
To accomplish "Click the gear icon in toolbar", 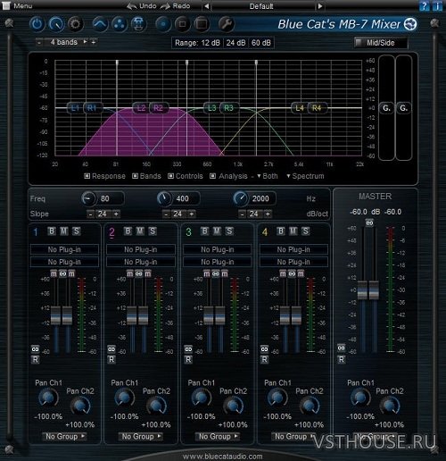I will (75, 24).
